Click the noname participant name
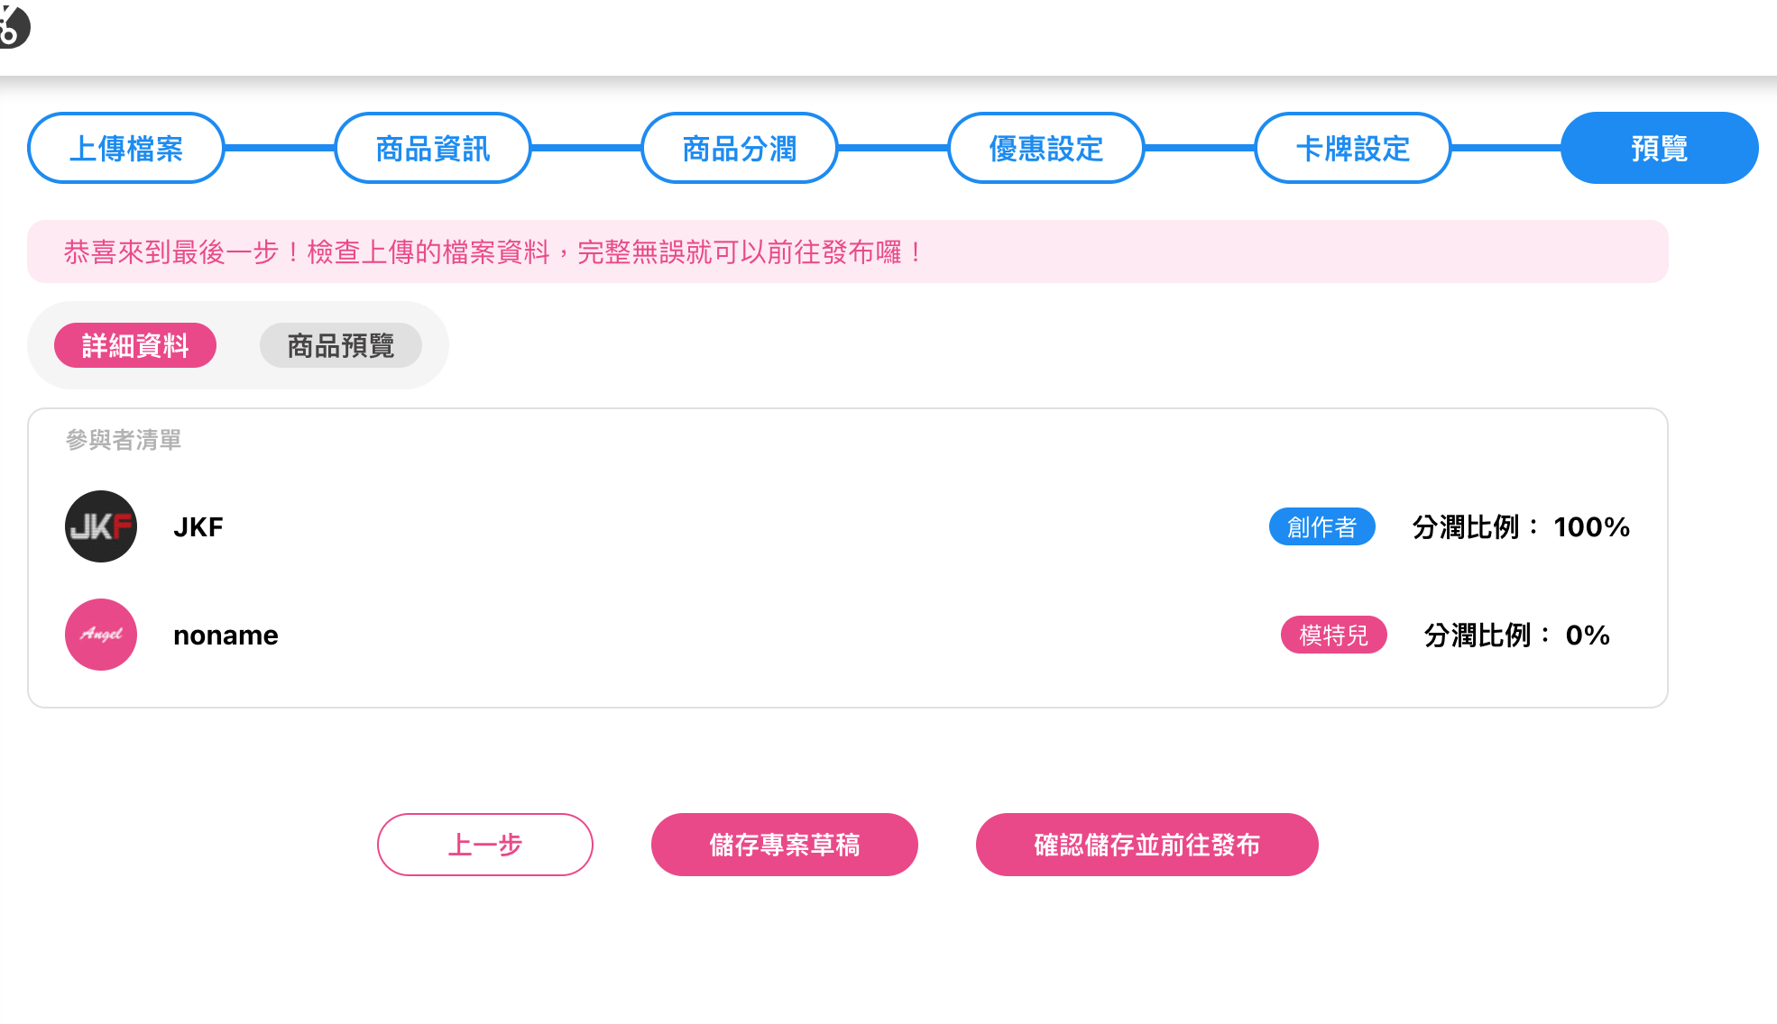 point(226,635)
